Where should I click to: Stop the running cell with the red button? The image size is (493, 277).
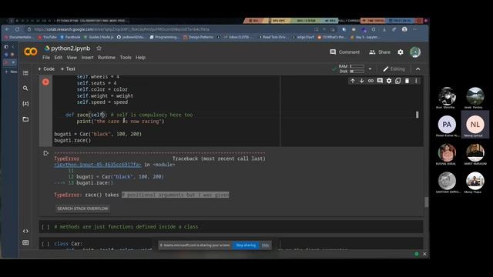click(x=45, y=82)
